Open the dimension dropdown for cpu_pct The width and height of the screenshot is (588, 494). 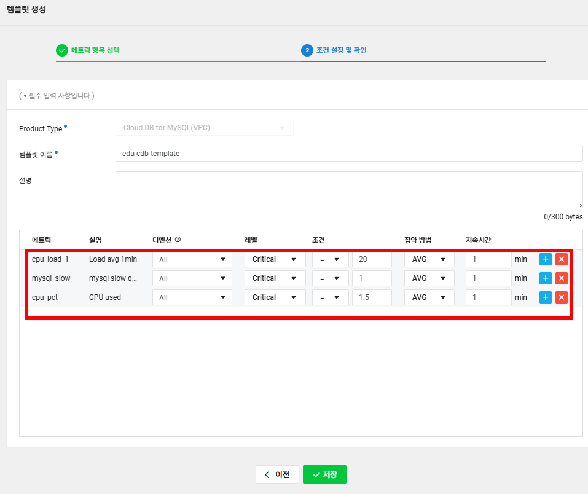click(x=192, y=297)
